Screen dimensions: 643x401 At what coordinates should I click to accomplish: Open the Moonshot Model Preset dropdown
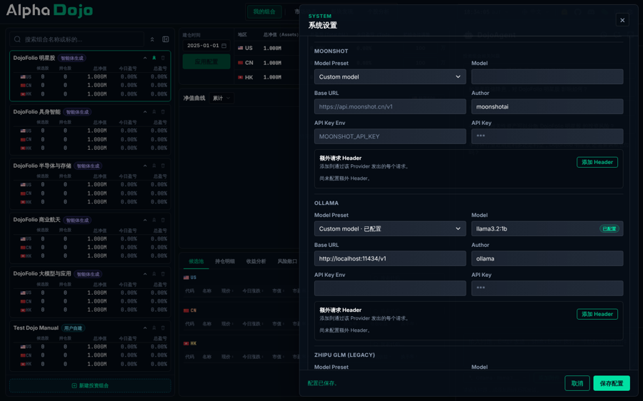click(x=390, y=76)
